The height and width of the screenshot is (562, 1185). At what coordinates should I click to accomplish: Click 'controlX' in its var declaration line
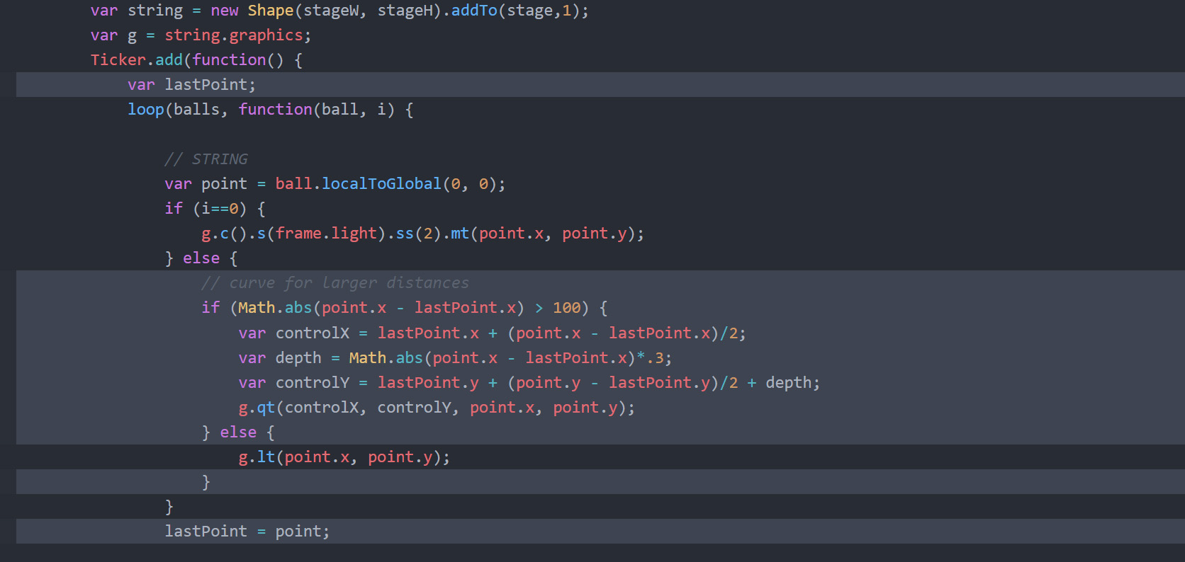313,333
